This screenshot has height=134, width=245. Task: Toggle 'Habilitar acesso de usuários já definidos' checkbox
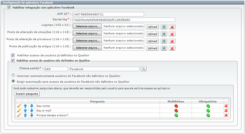click(13, 55)
